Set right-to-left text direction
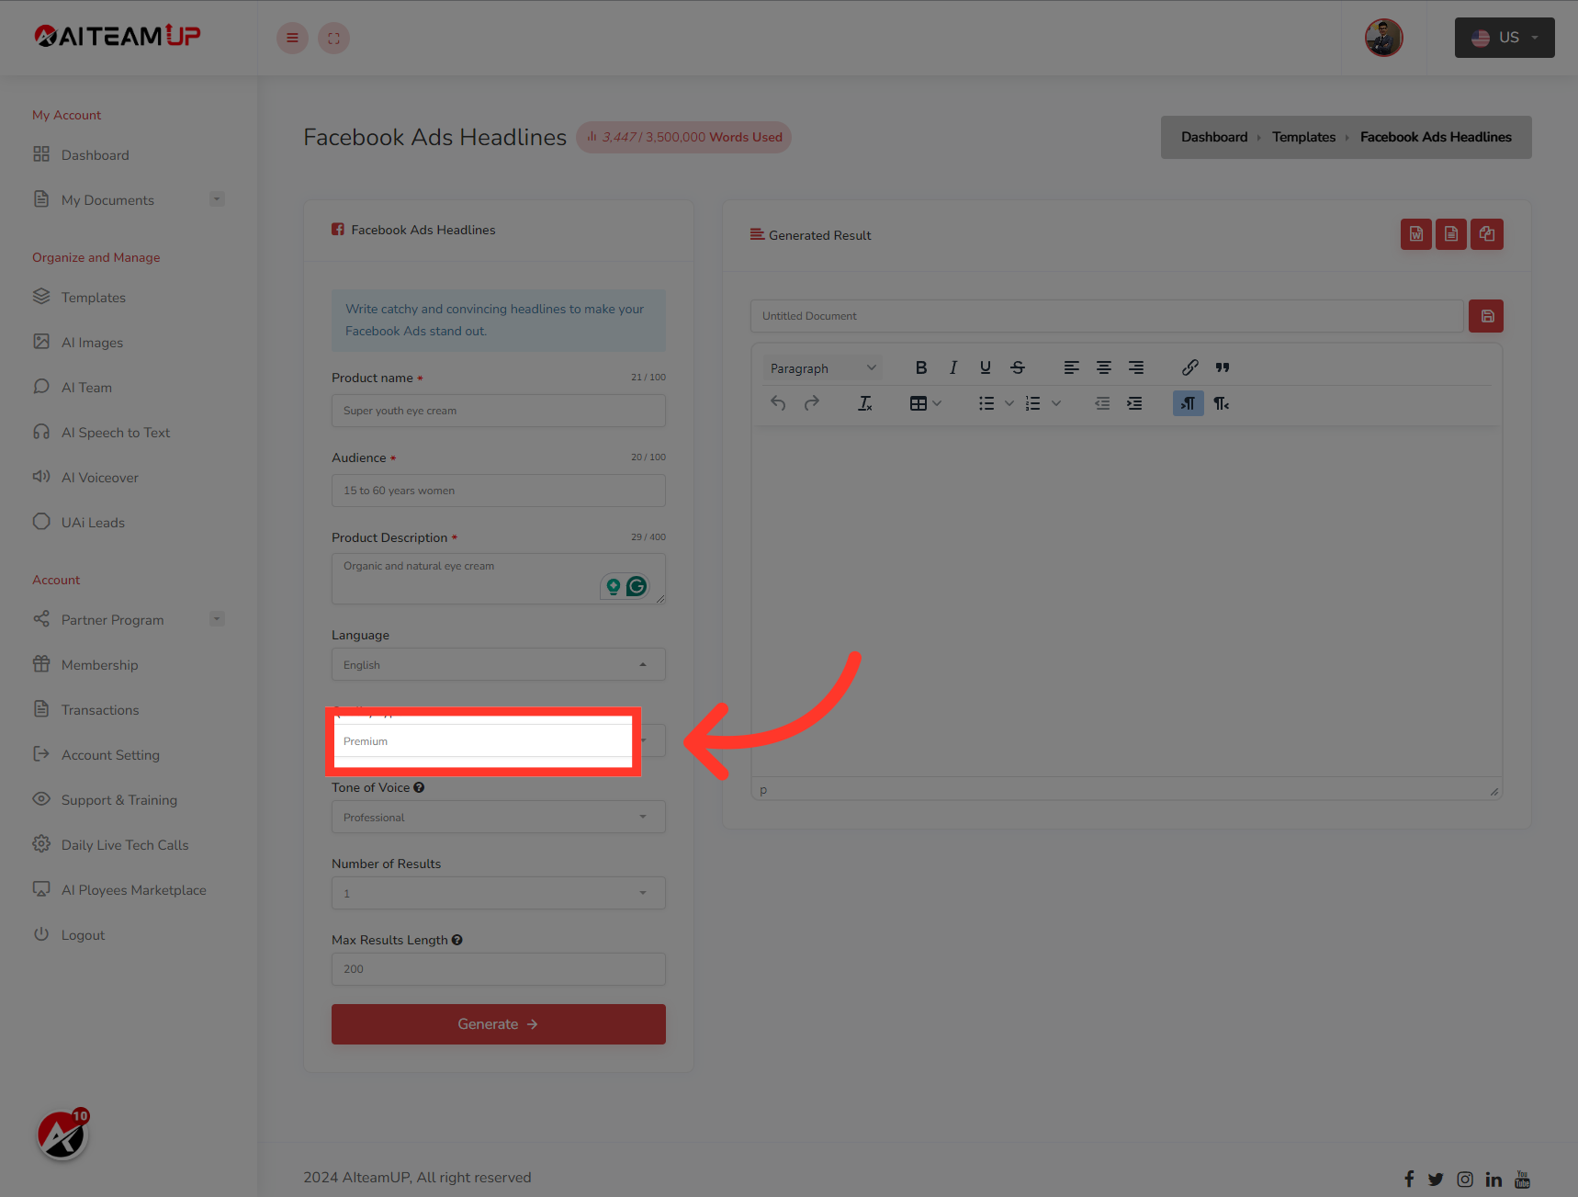This screenshot has width=1578, height=1197. pos(1222,403)
